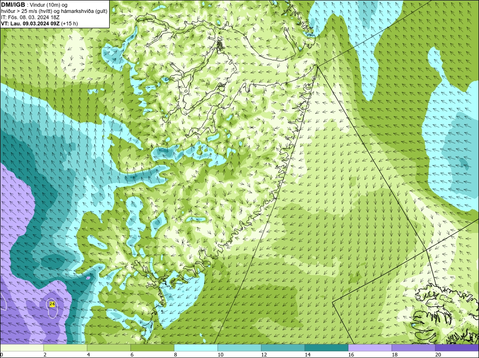Select the cyan 10–12 m/s legend swatch
479x358 pixels.
pyautogui.click(x=239, y=347)
